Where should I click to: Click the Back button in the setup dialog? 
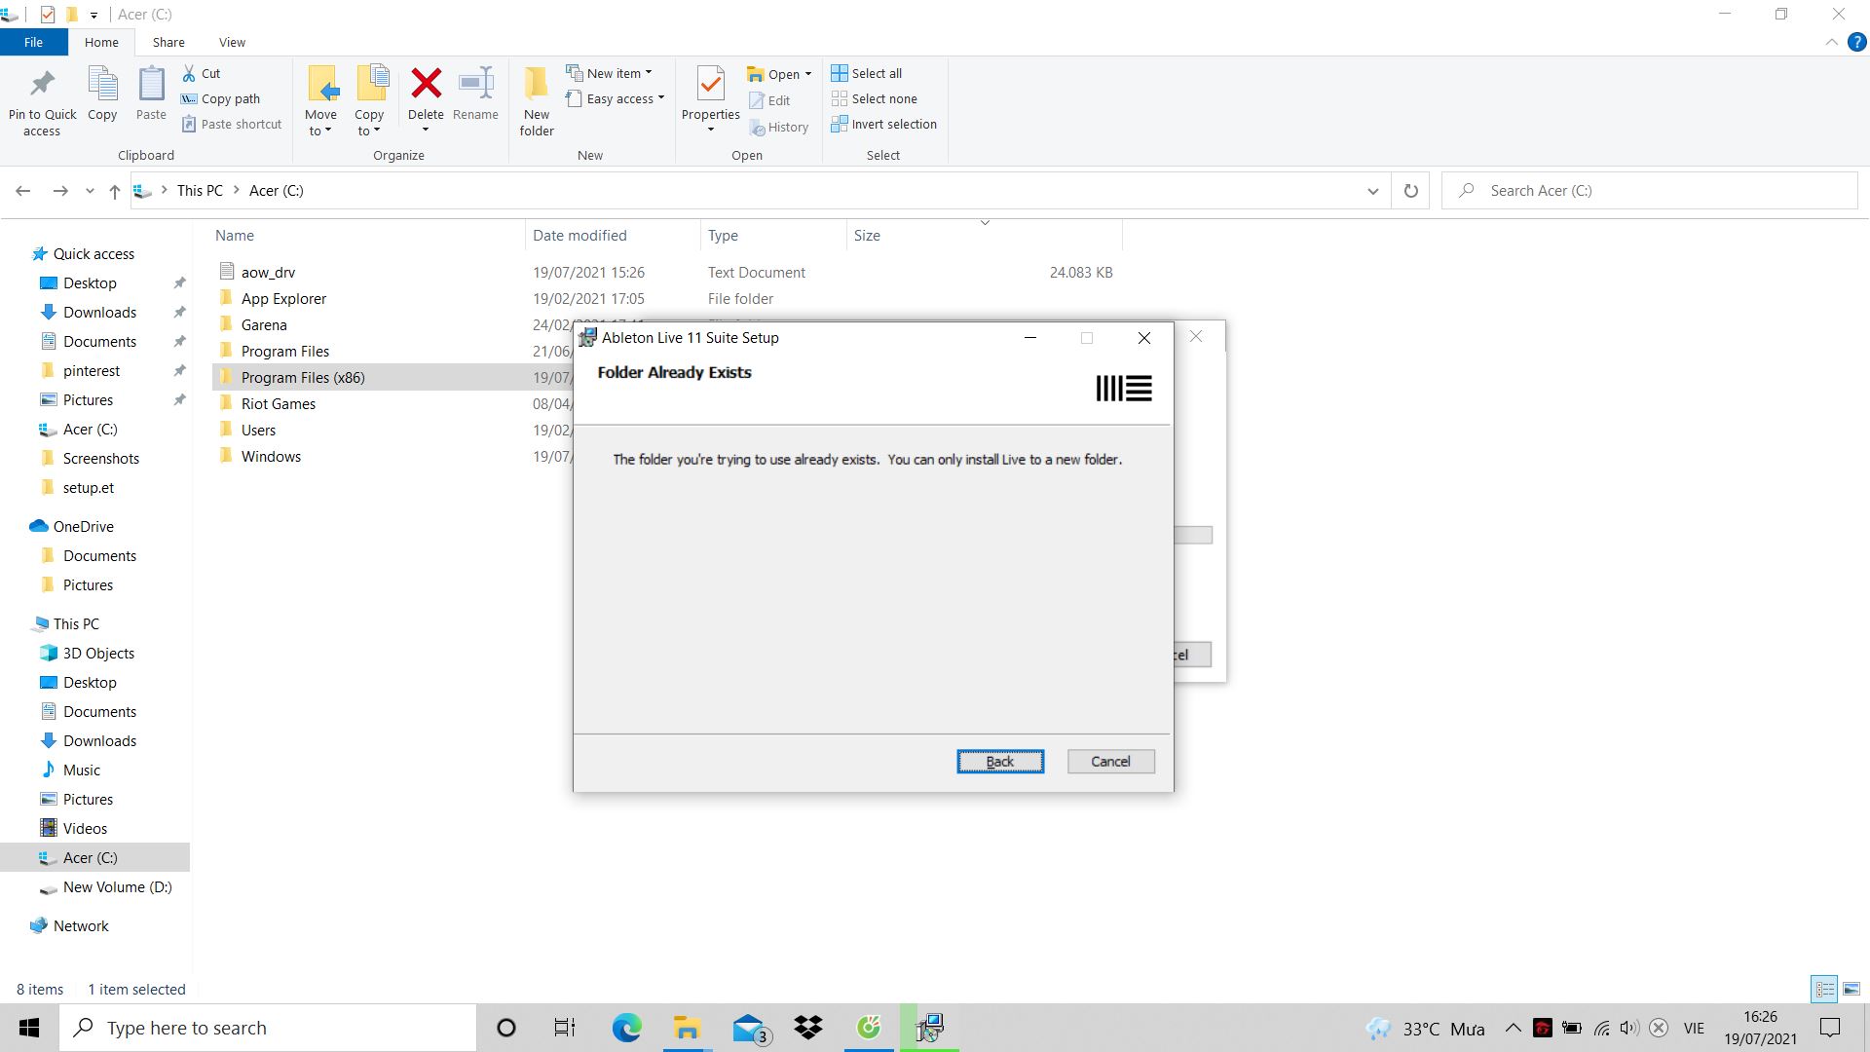click(x=999, y=761)
